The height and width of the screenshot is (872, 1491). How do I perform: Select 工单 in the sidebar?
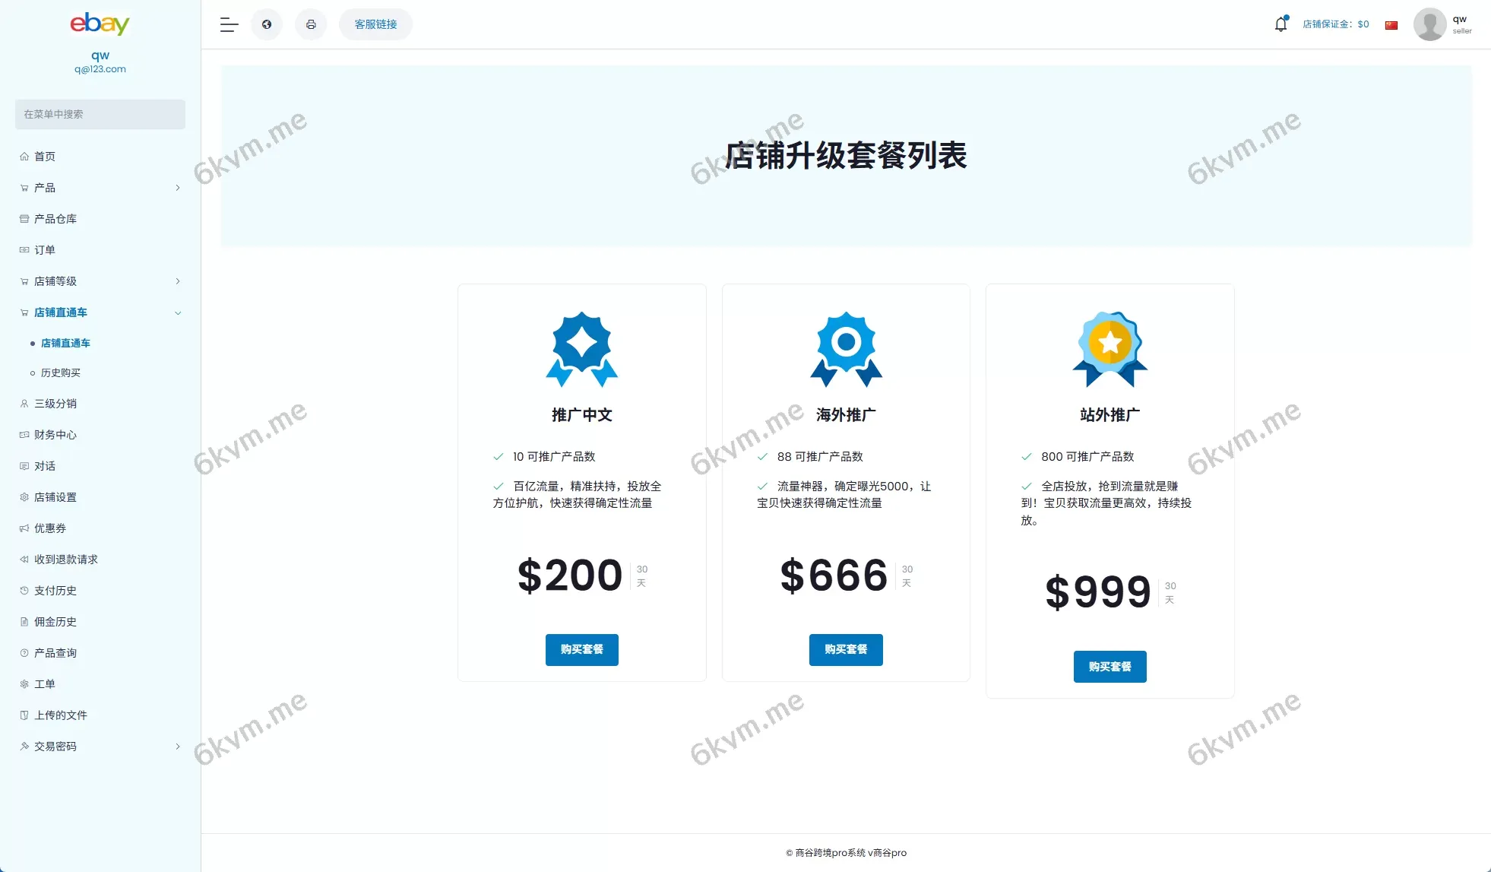coord(46,683)
